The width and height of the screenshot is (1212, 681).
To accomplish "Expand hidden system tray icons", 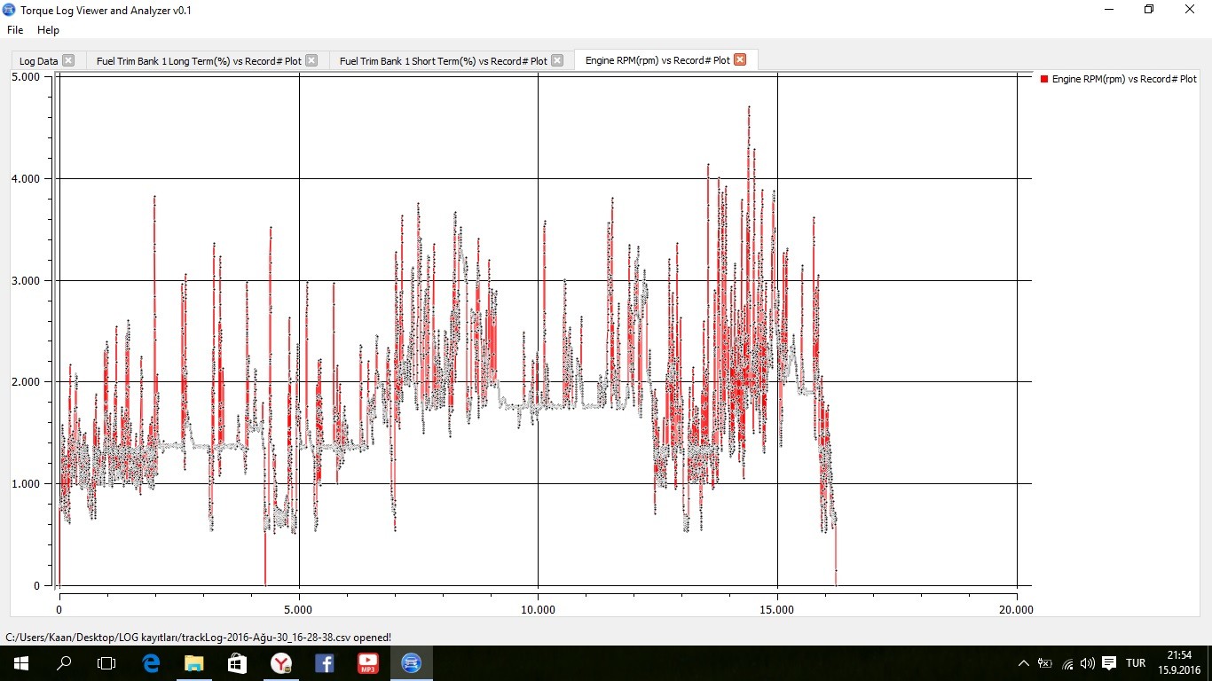I will click(x=1023, y=663).
